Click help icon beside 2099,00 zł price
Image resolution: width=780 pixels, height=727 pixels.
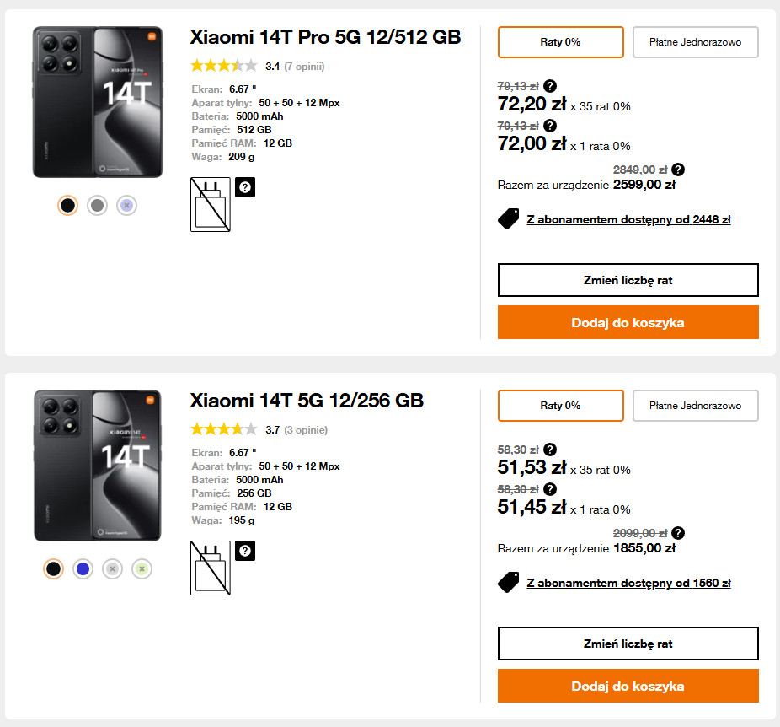tap(678, 533)
